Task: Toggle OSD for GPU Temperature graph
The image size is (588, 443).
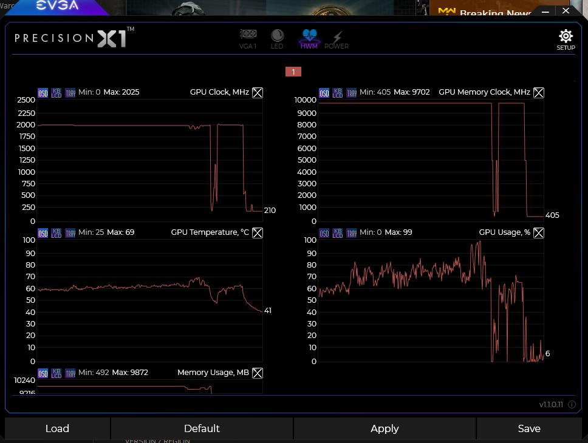Action: pos(43,233)
